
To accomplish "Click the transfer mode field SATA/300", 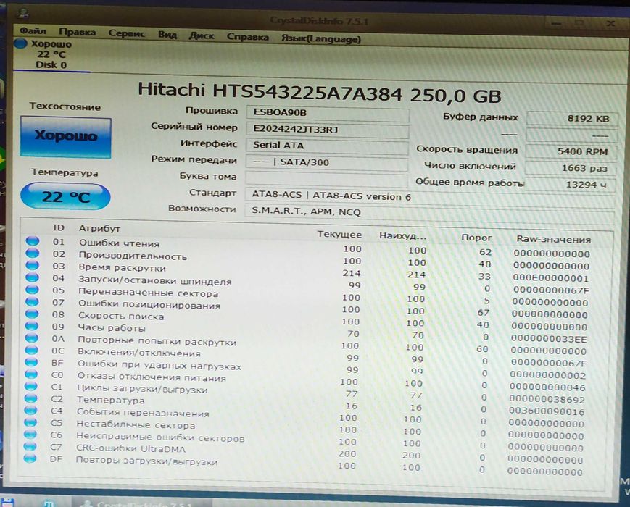I will coord(327,162).
